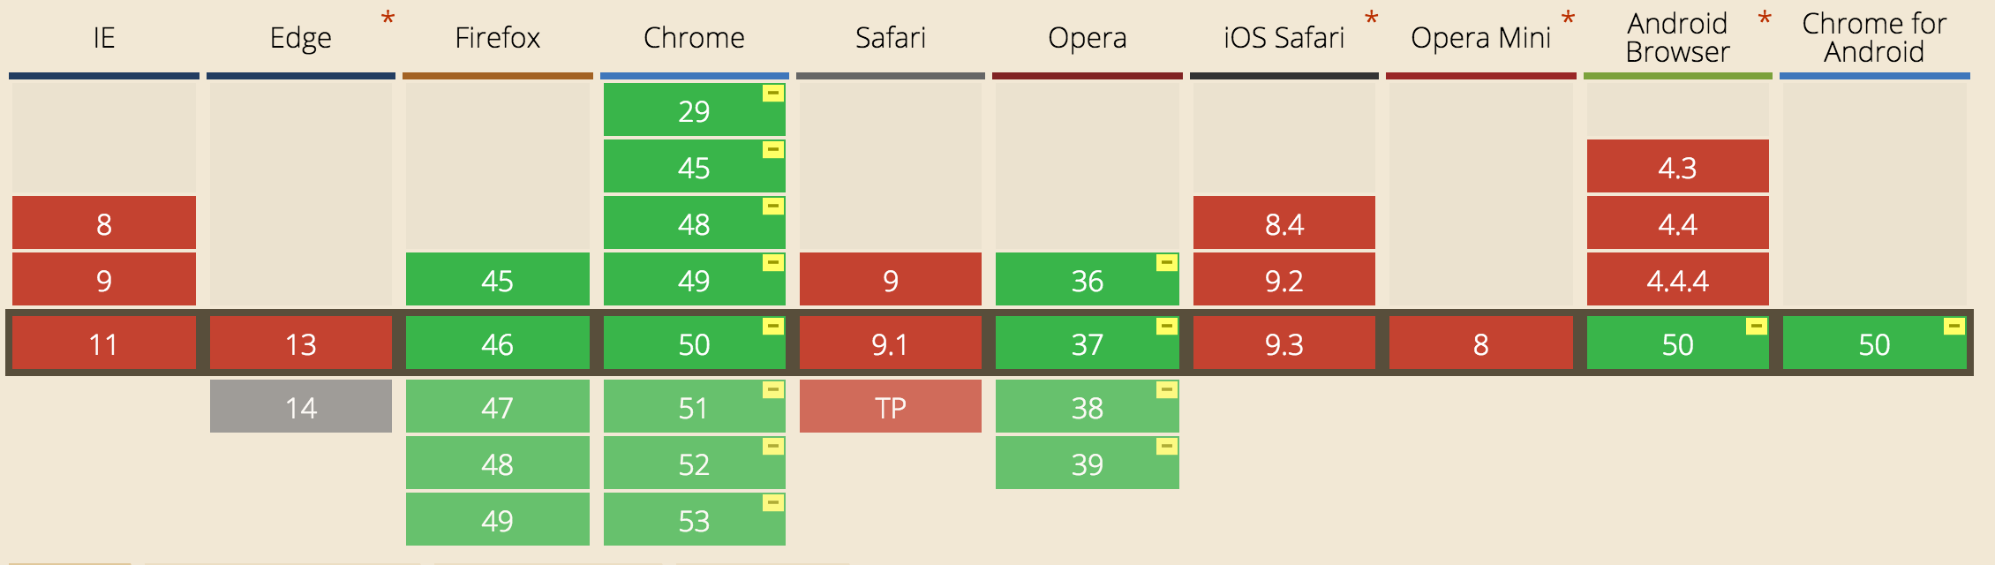Select the Safari column header
This screenshot has width=1995, height=565.
click(x=890, y=38)
